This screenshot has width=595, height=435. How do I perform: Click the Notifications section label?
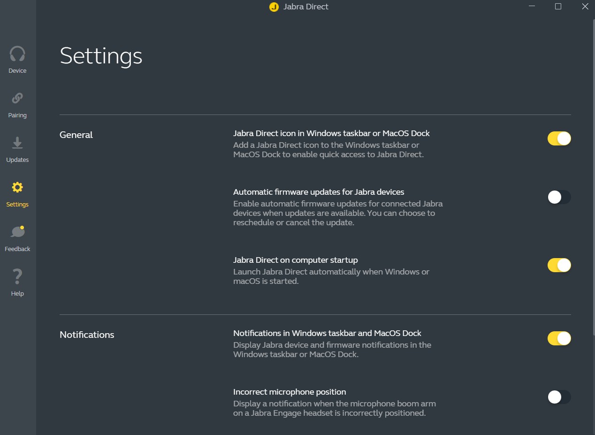[87, 335]
